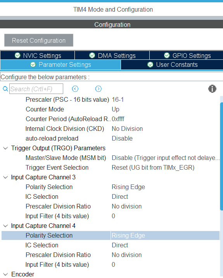Edit Channel 4 Input Filter value 0
Image resolution: width=223 pixels, height=278 pixels.
click(x=113, y=264)
